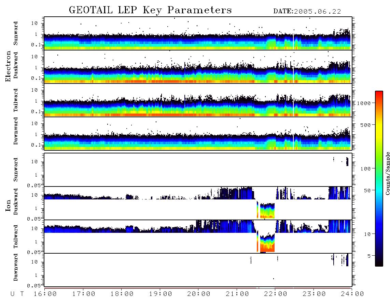Click the rainbow Counts/Sample color scale bar
The height and width of the screenshot is (300, 390).
(379, 179)
